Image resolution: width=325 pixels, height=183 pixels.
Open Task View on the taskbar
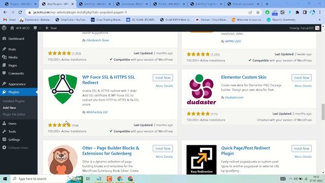88,178
